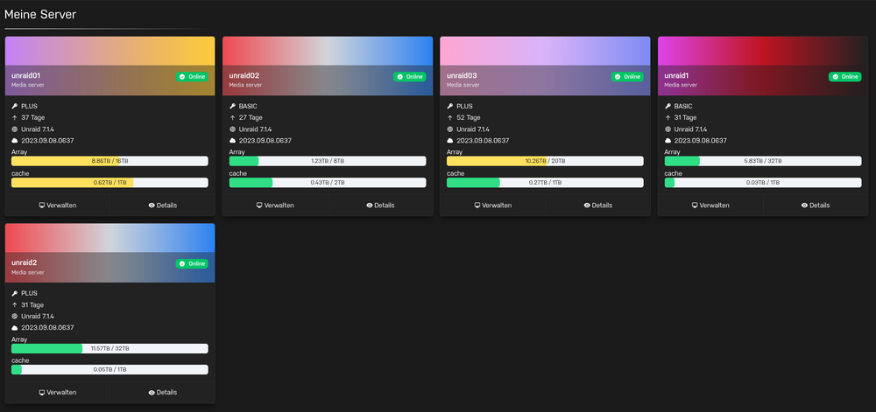Click the uptime arrow icon on unraid01
876x412 pixels.
coord(15,117)
